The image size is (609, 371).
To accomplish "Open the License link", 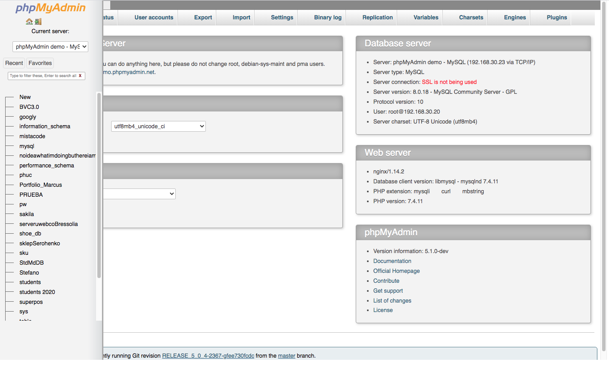I will (x=383, y=310).
